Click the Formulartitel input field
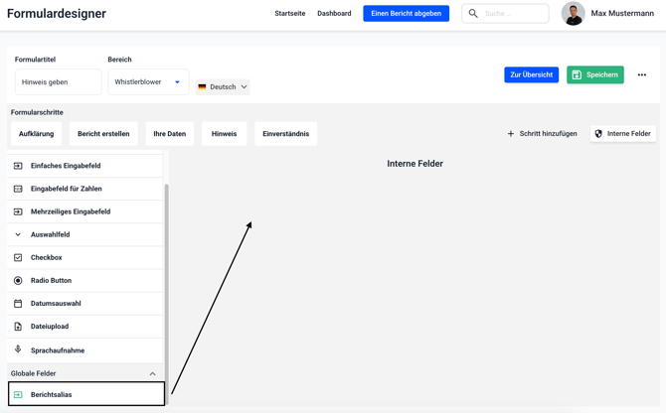This screenshot has height=413, width=666. click(58, 82)
